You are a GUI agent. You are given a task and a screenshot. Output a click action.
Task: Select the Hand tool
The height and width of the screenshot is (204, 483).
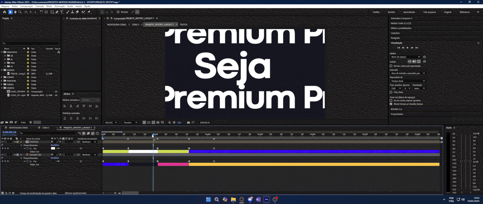tap(15, 12)
